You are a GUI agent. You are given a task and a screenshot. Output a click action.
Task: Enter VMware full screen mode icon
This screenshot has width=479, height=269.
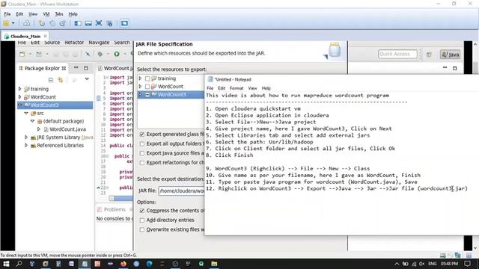[x=99, y=23]
